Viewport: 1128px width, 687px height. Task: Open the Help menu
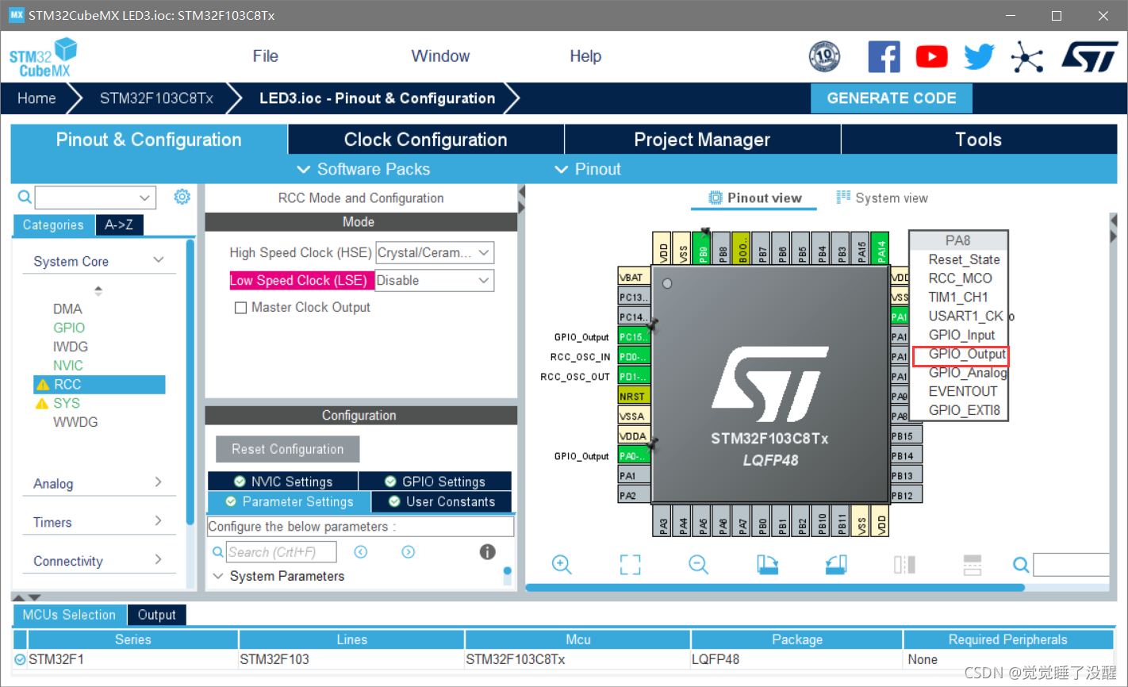(x=585, y=56)
